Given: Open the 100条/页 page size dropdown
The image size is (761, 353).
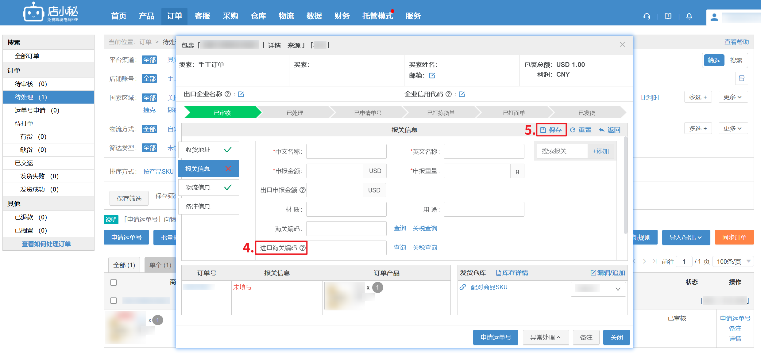Looking at the screenshot, I should pyautogui.click(x=733, y=261).
